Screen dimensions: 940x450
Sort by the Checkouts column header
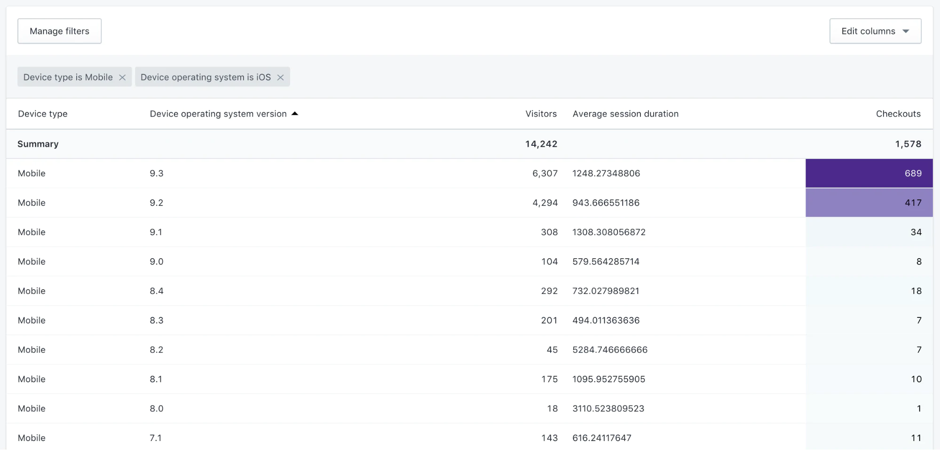pos(898,114)
